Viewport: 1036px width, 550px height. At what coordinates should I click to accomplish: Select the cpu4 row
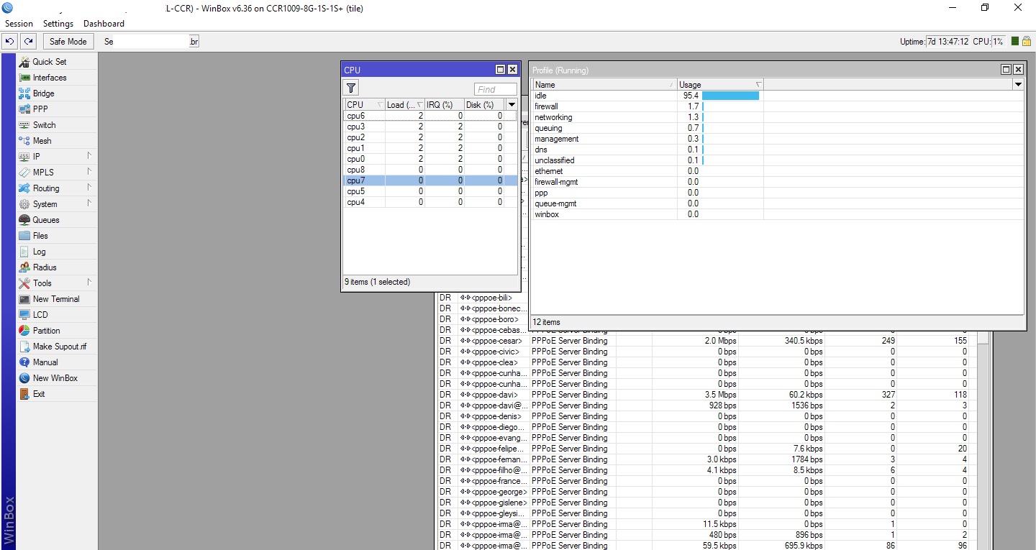[x=430, y=202]
